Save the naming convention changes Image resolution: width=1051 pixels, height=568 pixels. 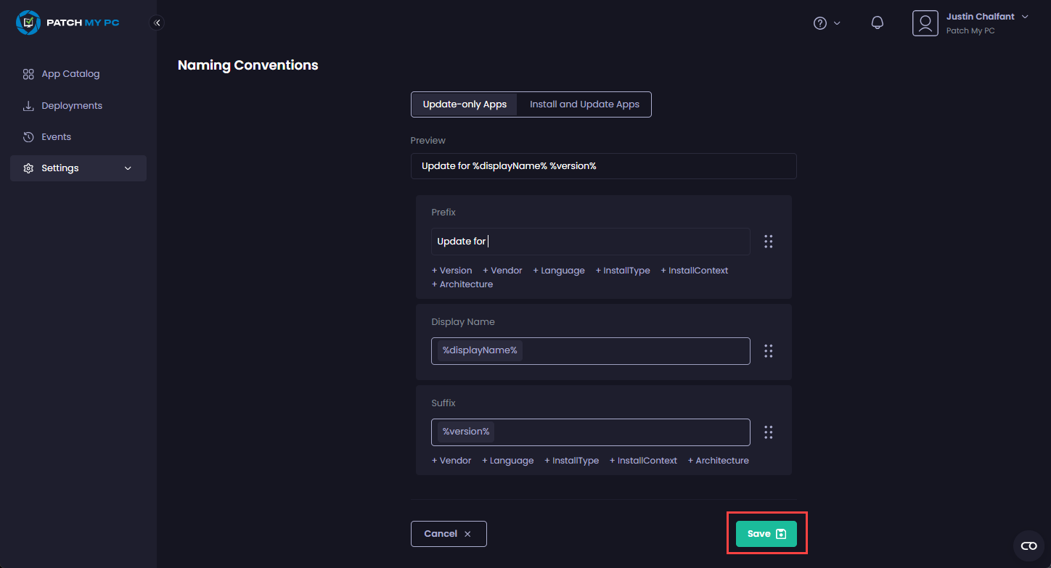point(766,533)
